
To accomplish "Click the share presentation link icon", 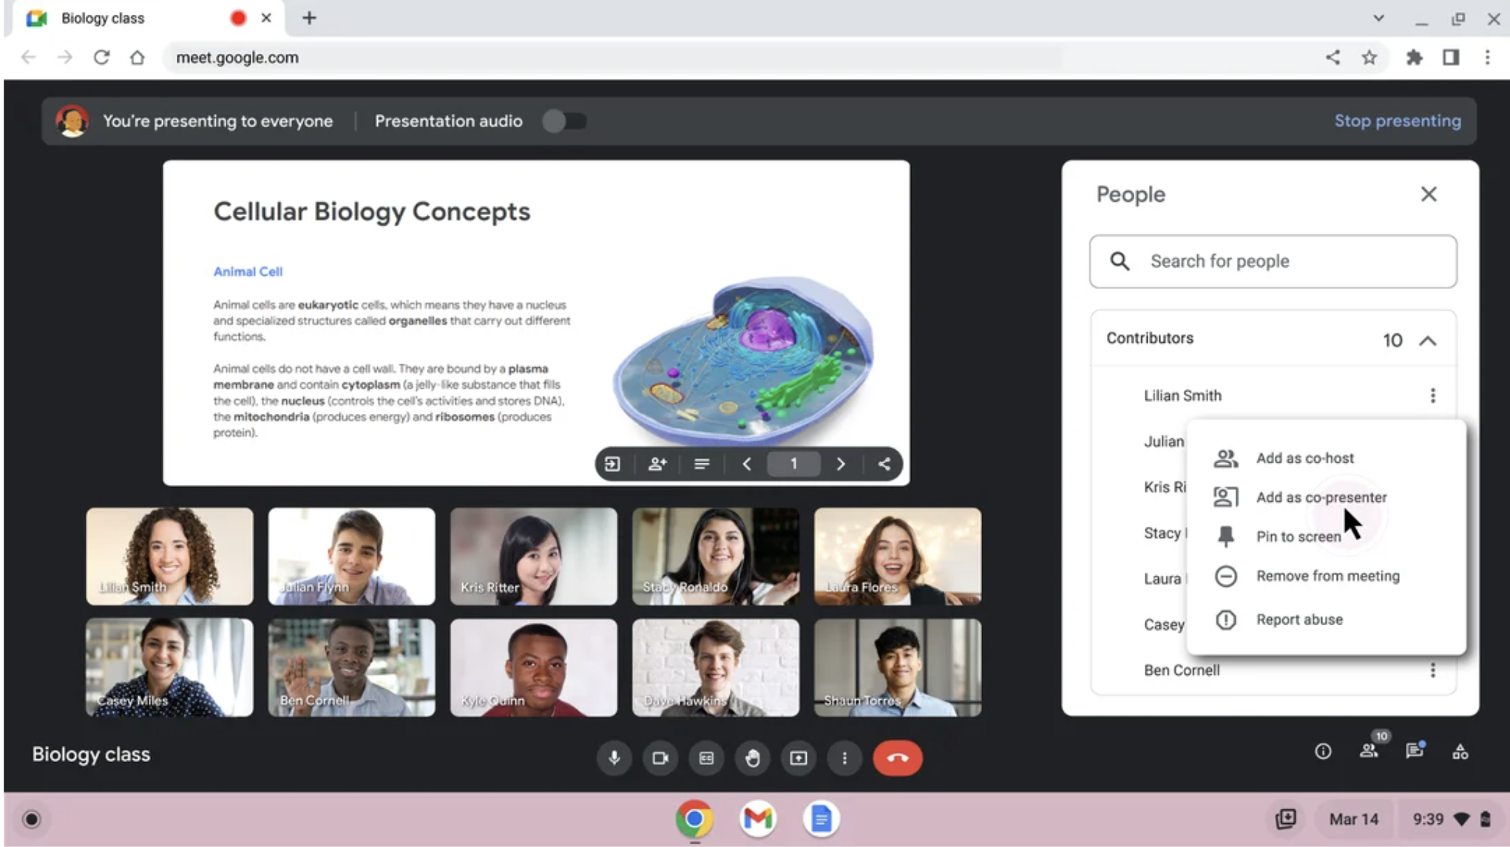I will [884, 463].
